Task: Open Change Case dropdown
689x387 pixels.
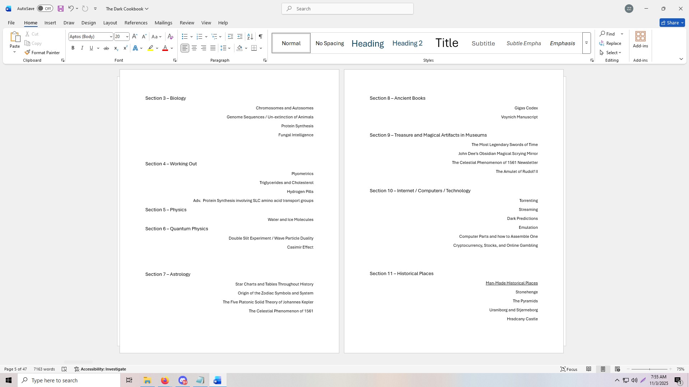Action: pyautogui.click(x=157, y=37)
